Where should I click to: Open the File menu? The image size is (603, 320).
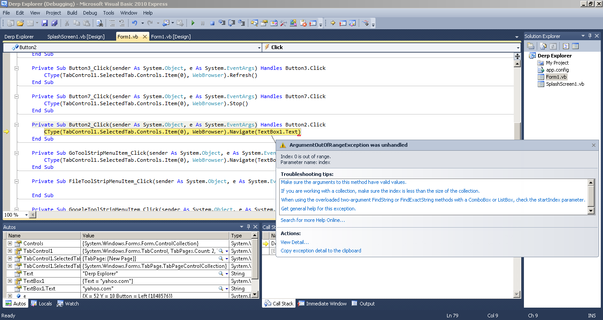coord(6,13)
